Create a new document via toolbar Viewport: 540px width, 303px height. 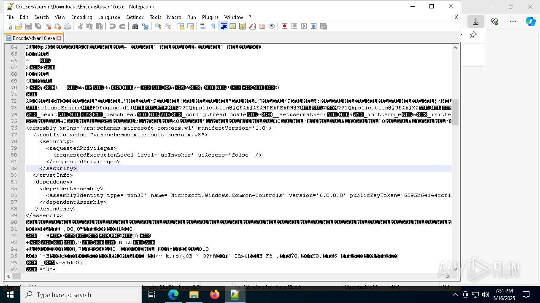(9, 26)
